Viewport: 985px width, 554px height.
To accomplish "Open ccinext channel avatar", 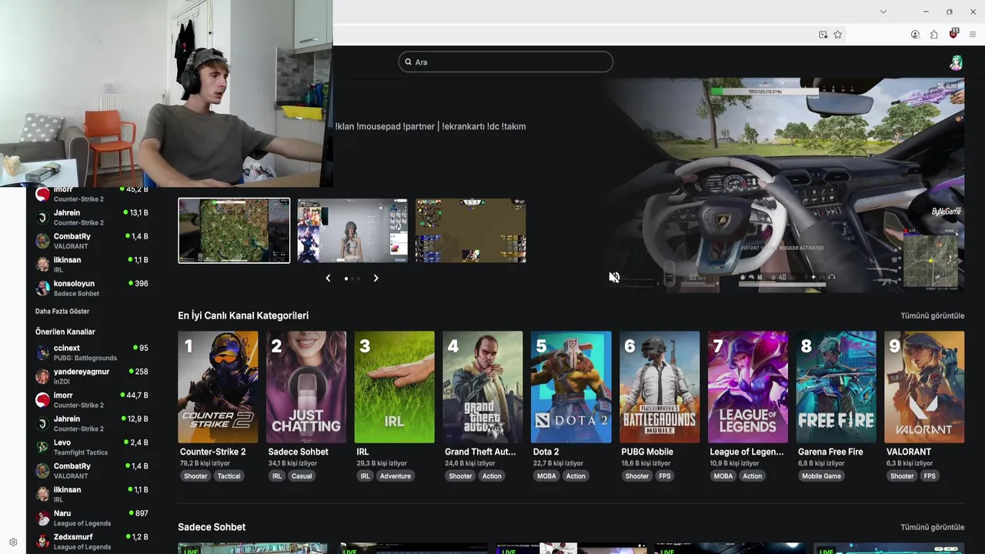I will tap(43, 352).
